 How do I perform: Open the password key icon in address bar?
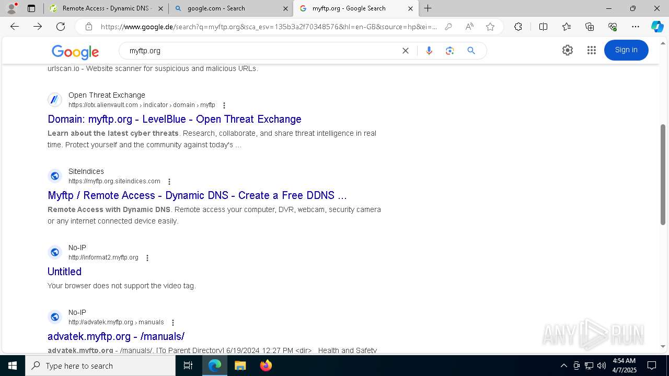click(x=448, y=27)
